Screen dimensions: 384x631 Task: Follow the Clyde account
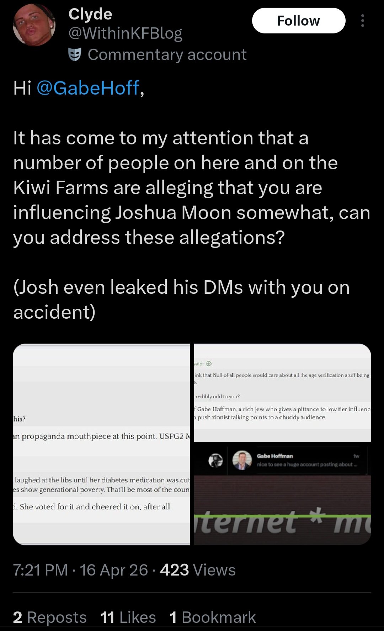click(x=299, y=21)
